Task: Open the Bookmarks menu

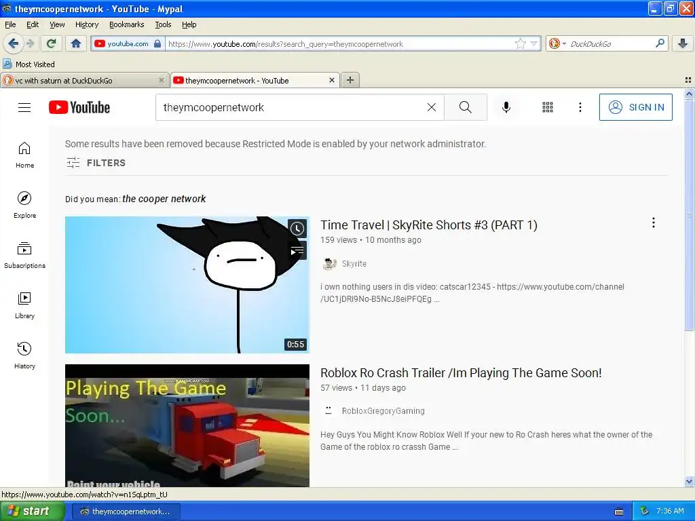Action: [x=127, y=24]
